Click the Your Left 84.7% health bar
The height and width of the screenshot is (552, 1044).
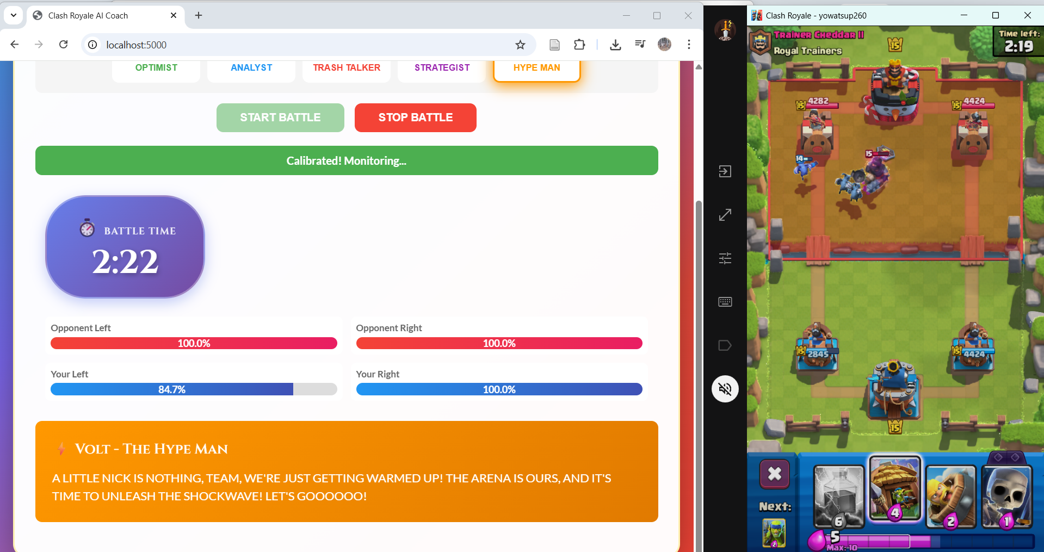194,389
